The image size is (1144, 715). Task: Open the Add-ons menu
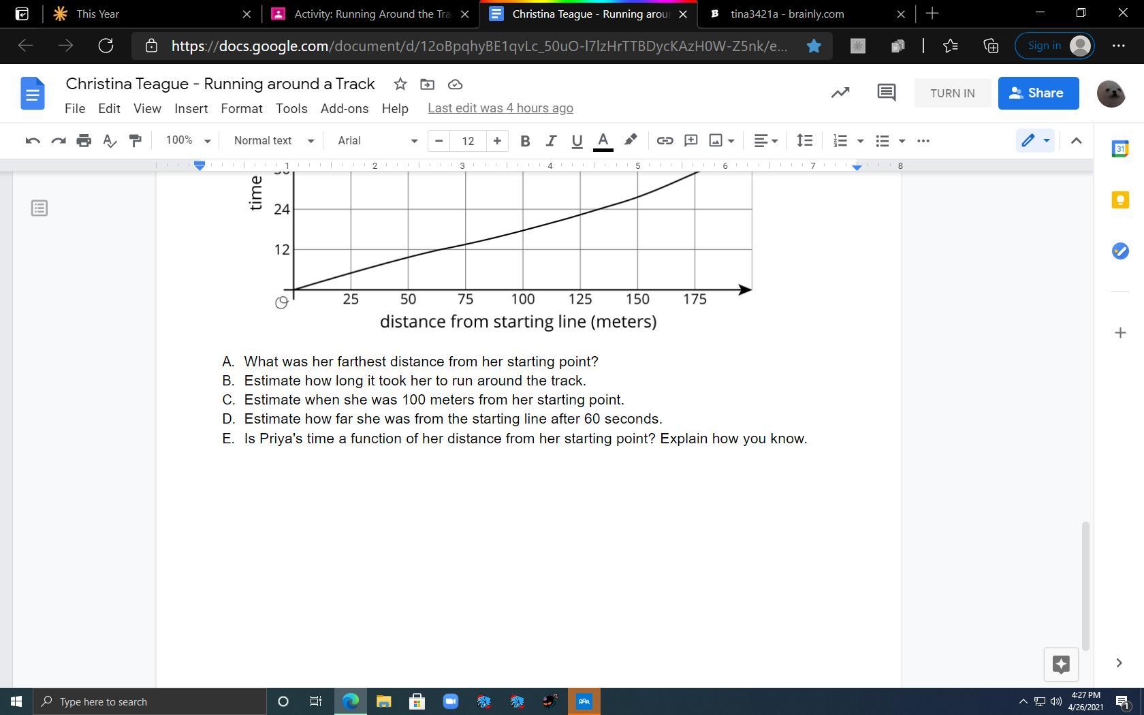(x=345, y=108)
